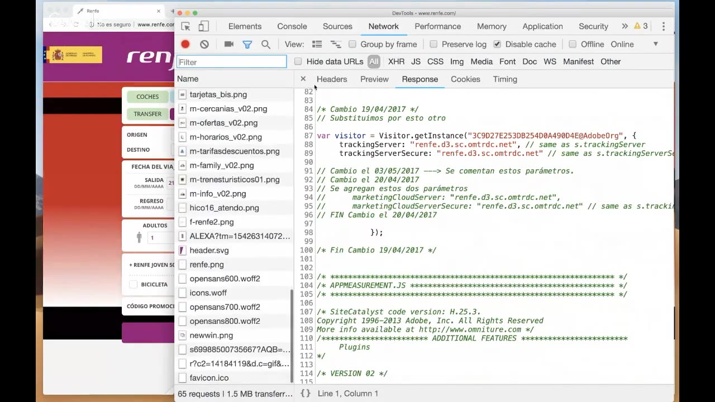Toggle Bicicleta checkbox on Renfe page
Screen dimensions: 715x402
coord(133,285)
